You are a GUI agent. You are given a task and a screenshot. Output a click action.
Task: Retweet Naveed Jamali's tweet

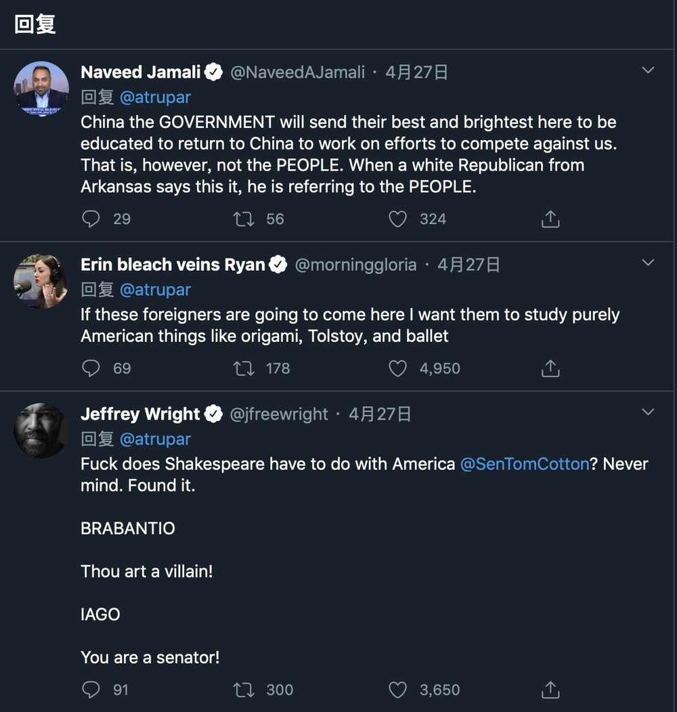tap(244, 219)
